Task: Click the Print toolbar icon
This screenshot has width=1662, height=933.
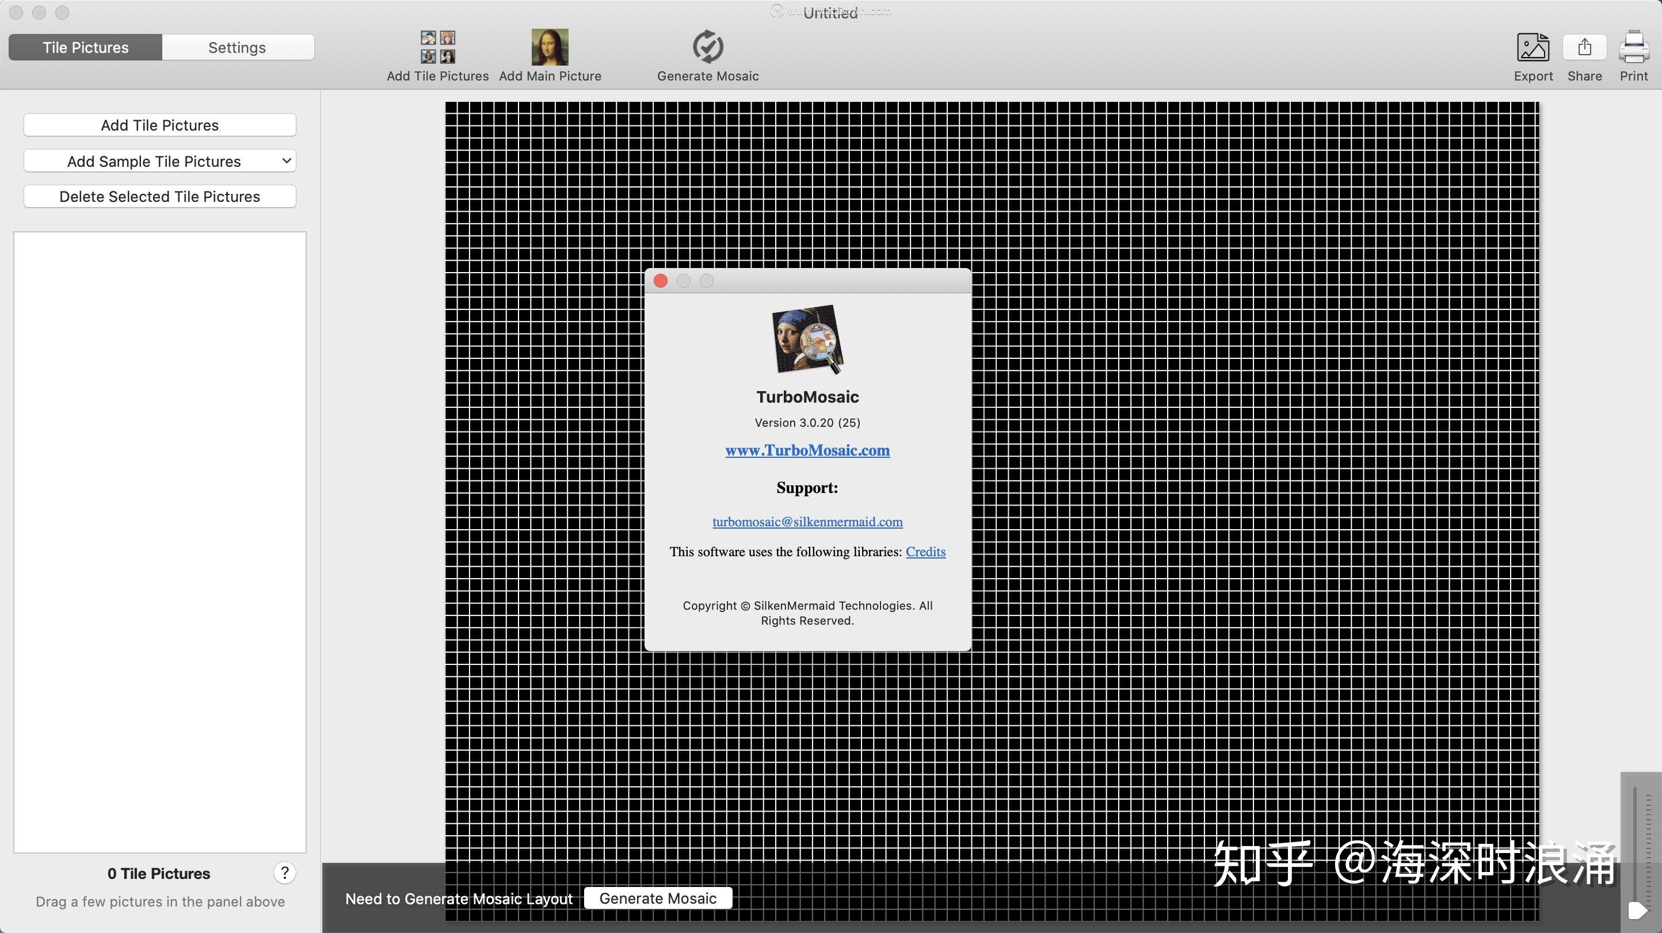Action: tap(1634, 47)
